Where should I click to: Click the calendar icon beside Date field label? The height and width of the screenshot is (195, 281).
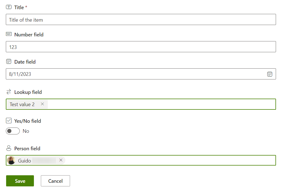[x=9, y=62]
